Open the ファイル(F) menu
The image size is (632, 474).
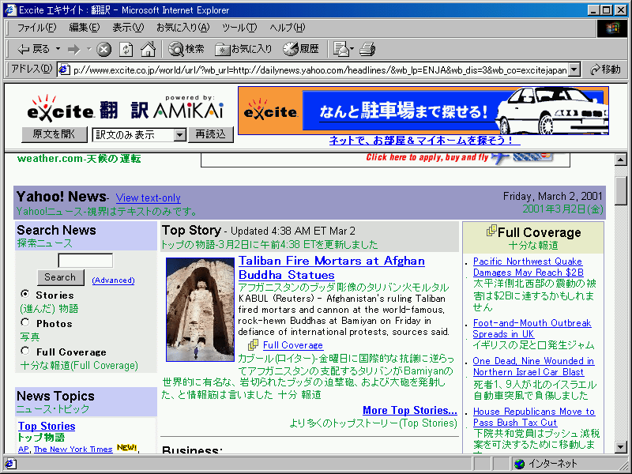point(36,28)
